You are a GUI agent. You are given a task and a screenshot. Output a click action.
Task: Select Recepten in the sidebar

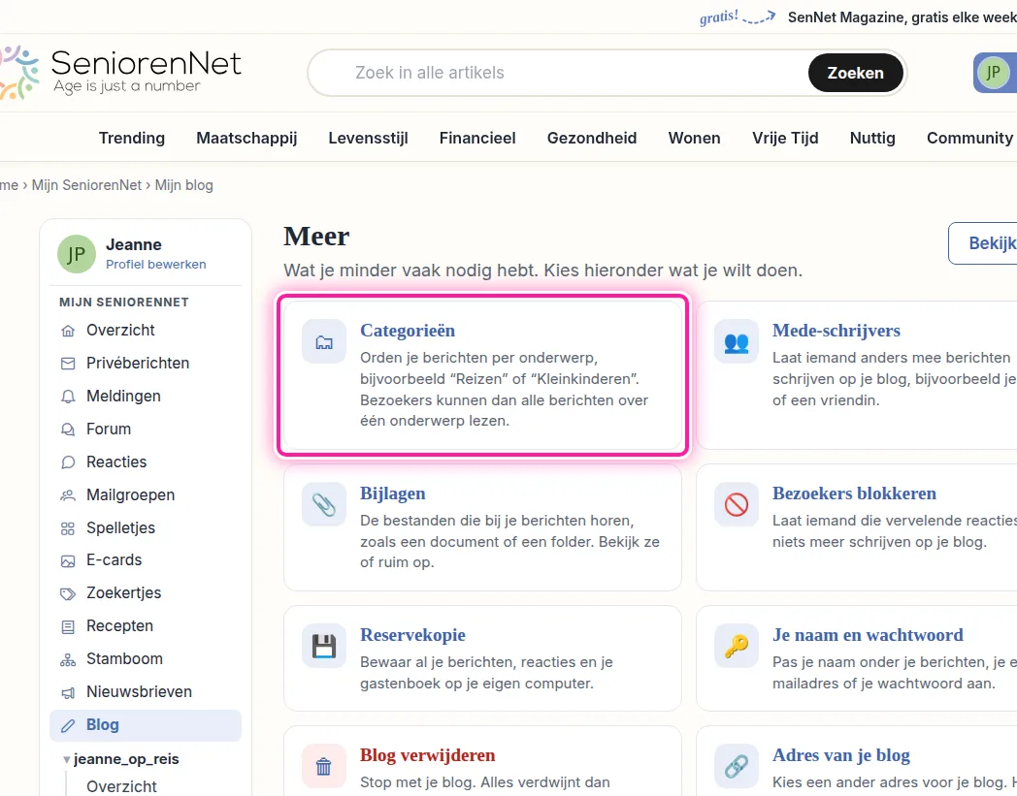146,626
